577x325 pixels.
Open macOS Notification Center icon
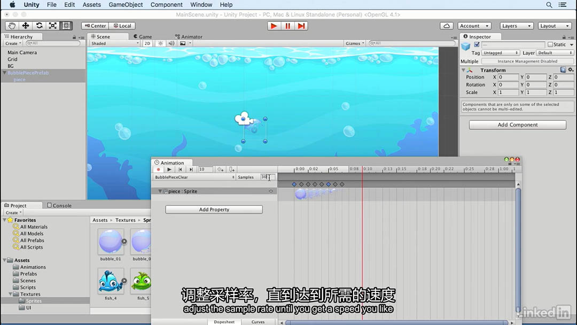(x=563, y=5)
